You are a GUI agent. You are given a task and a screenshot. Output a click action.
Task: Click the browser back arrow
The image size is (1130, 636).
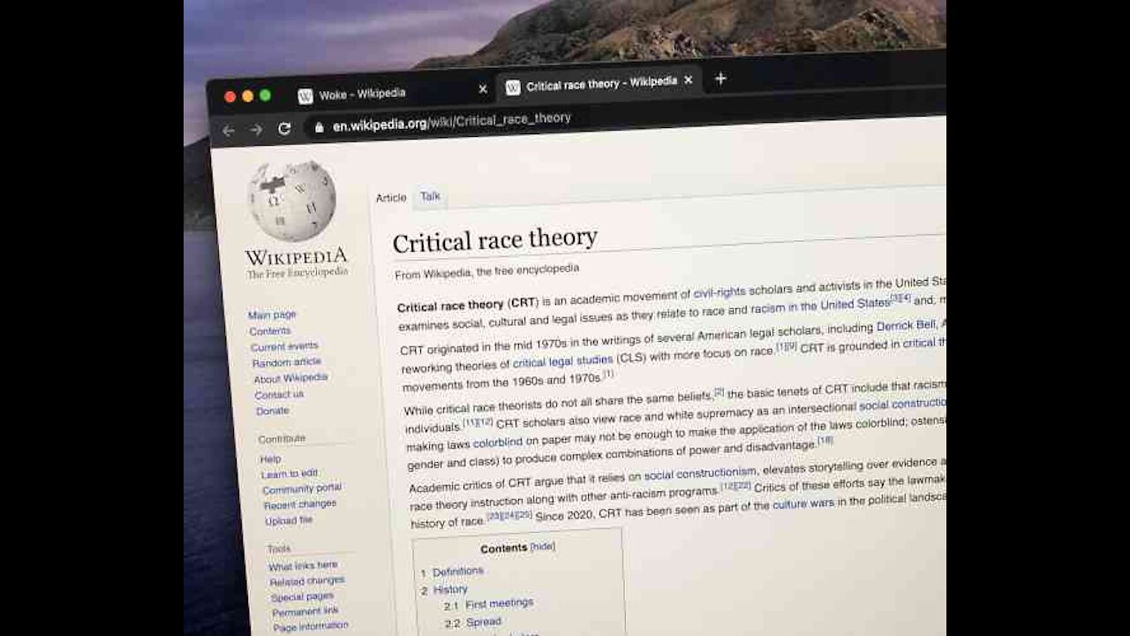(228, 131)
